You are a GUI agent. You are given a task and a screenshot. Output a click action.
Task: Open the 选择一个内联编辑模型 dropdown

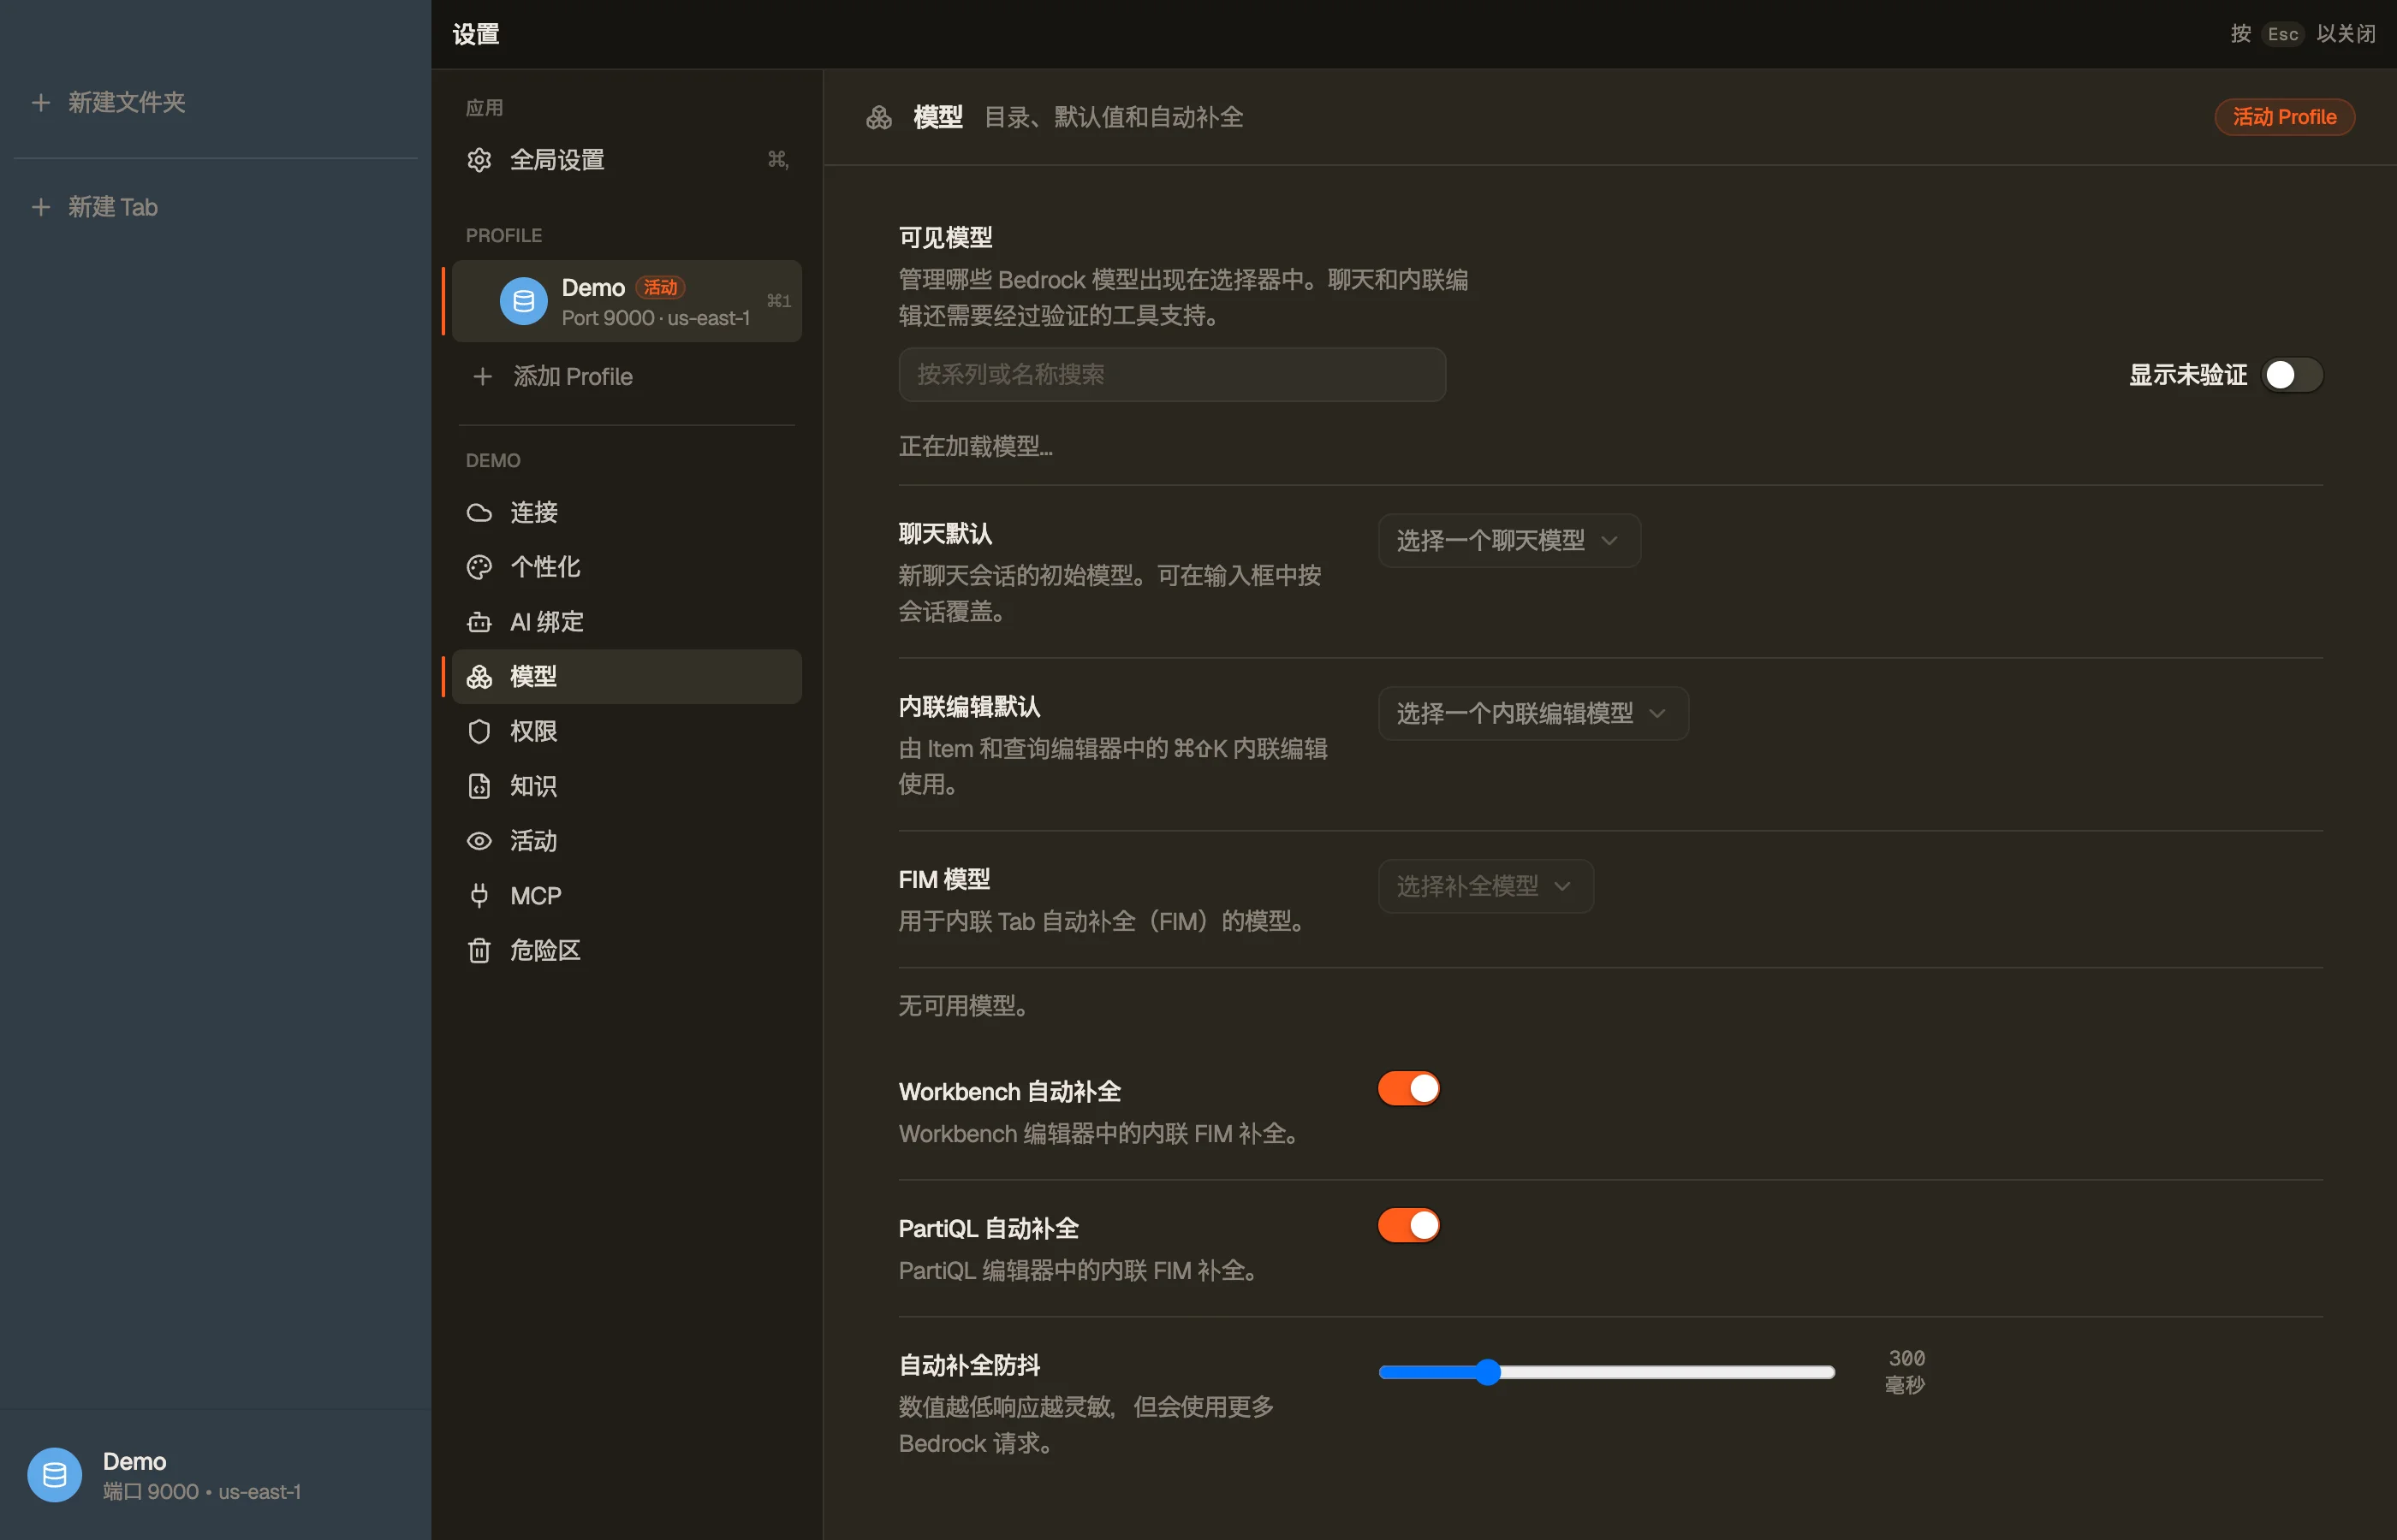1532,714
